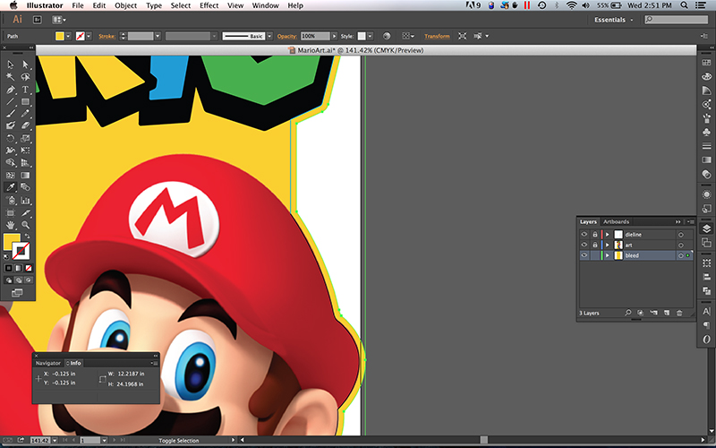Viewport: 716px width, 448px height.
Task: Expand the bleed layer contents
Action: coord(608,255)
